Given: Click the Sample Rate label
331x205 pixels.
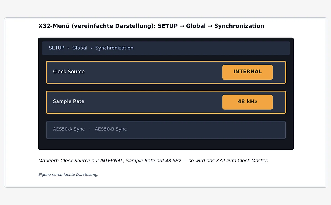Looking at the screenshot, I should 68,101.
